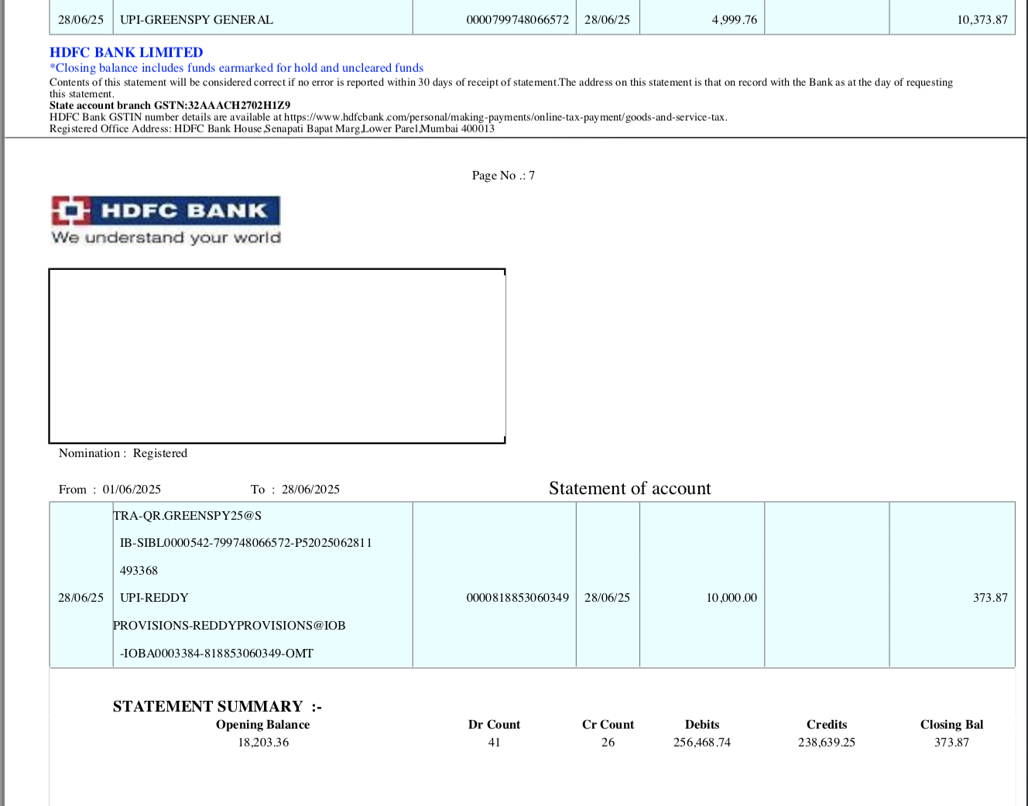Select reference number 0000799748066572
Screen dimensions: 1028x806
click(518, 20)
